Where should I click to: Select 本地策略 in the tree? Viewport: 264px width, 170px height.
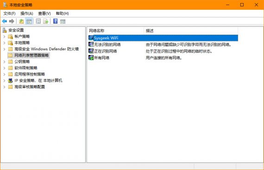(22, 42)
